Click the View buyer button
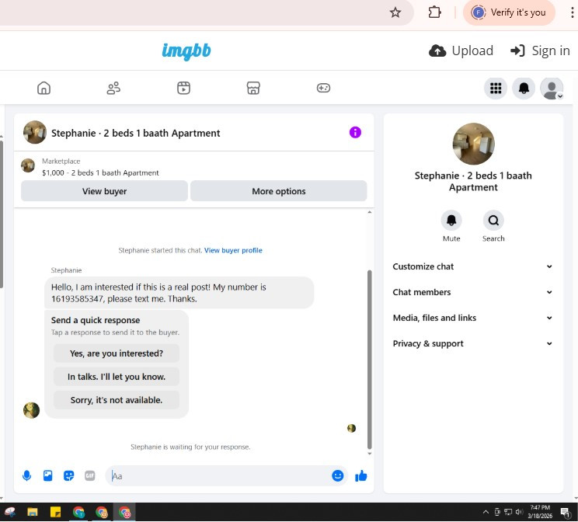Image resolution: width=578 pixels, height=522 pixels. point(104,191)
